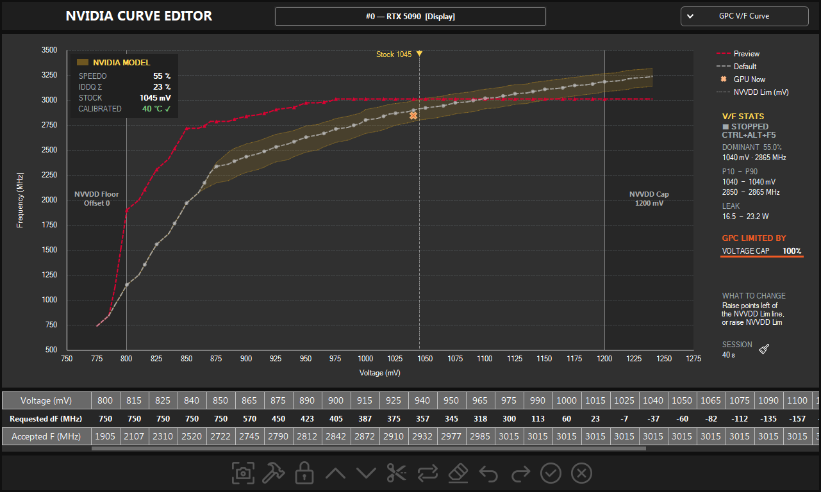Click the up chevron to raise curve
Viewport: 821px width, 492px height.
click(335, 473)
